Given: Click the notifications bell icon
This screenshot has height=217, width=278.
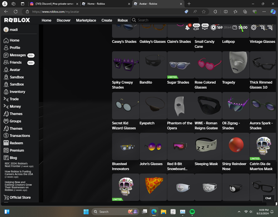Looking at the screenshot, I should click(187, 28).
